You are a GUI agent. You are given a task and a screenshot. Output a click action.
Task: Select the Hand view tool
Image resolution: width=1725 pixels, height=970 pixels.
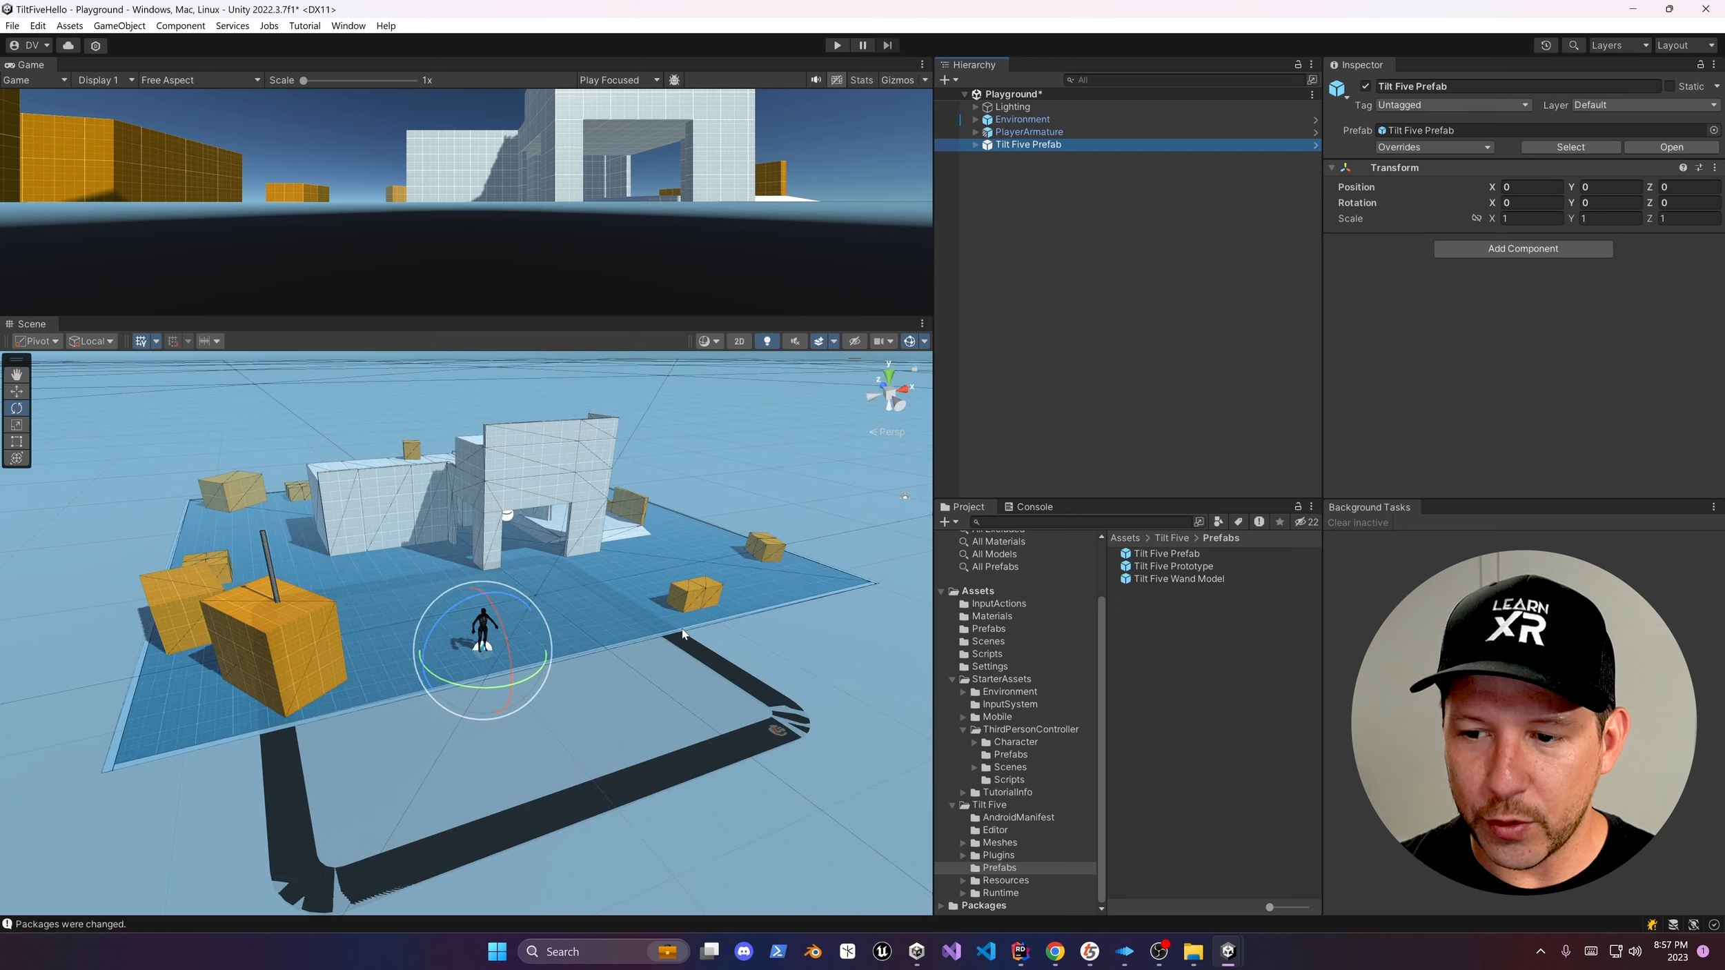[x=17, y=375]
